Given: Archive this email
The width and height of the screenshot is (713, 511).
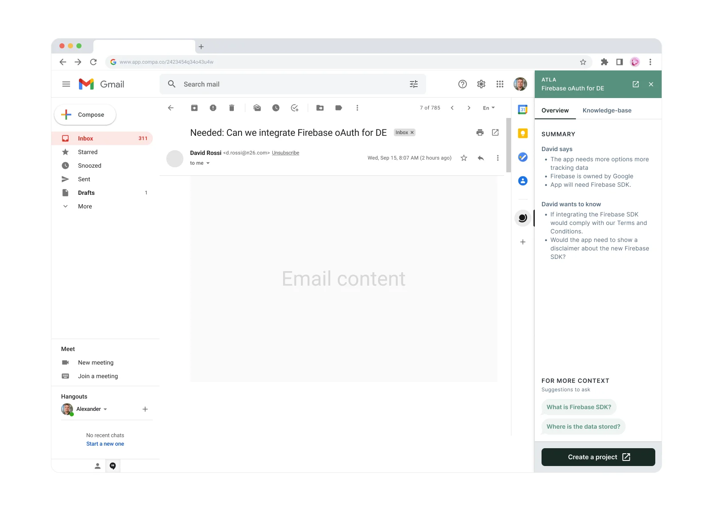Looking at the screenshot, I should click(x=194, y=108).
